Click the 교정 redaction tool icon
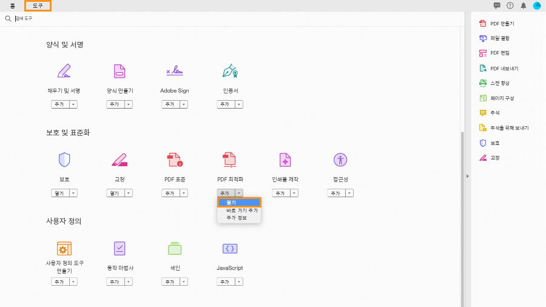Viewport: 546px width, 307px height. point(120,160)
